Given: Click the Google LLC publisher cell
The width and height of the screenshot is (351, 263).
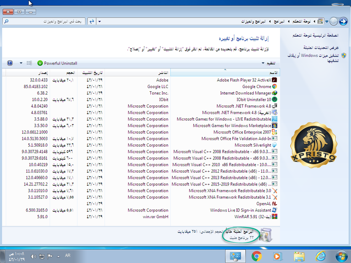Looking at the screenshot, I should pyautogui.click(x=158, y=87).
